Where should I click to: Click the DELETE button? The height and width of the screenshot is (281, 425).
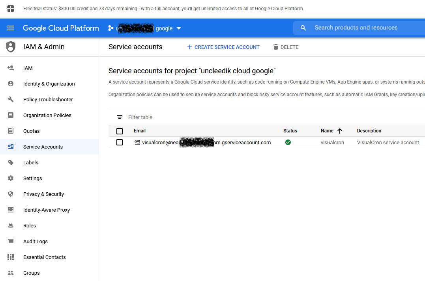point(286,47)
